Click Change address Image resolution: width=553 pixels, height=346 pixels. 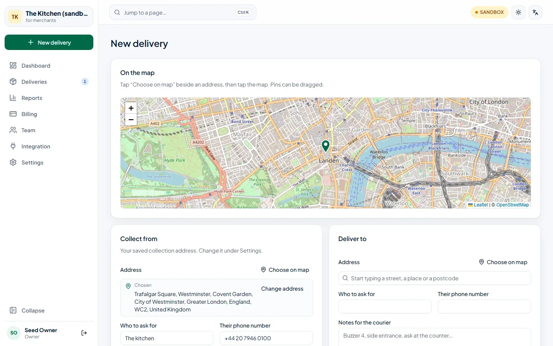click(282, 289)
